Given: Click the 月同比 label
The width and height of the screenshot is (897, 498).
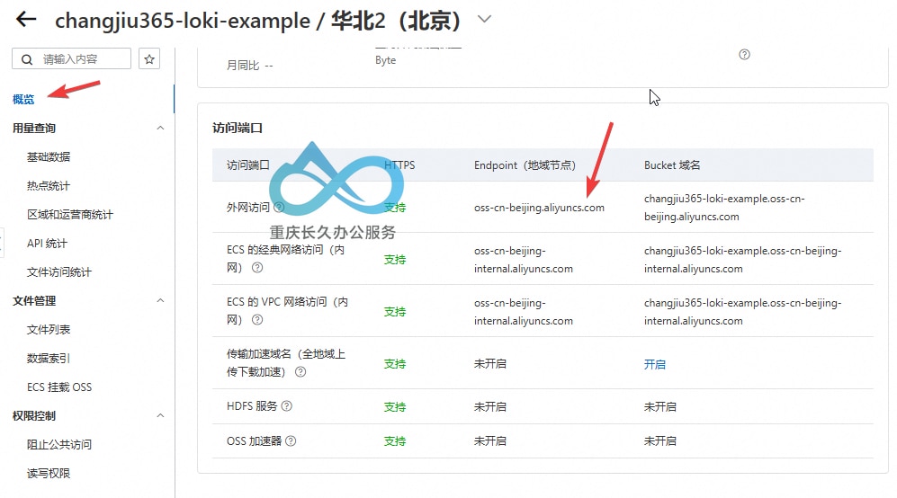Looking at the screenshot, I should 243,66.
